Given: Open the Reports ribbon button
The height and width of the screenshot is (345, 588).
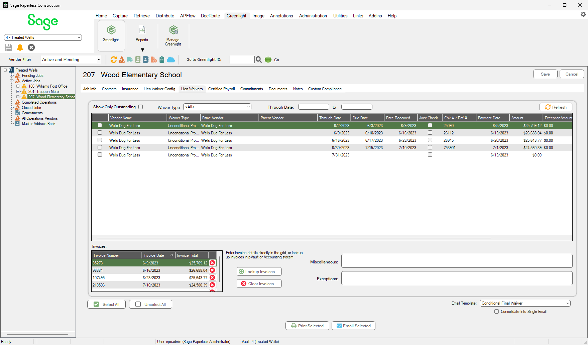Looking at the screenshot, I should [x=142, y=33].
